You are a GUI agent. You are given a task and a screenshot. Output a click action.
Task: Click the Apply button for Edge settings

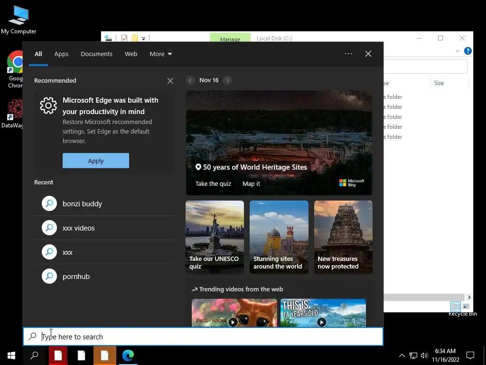tap(96, 161)
